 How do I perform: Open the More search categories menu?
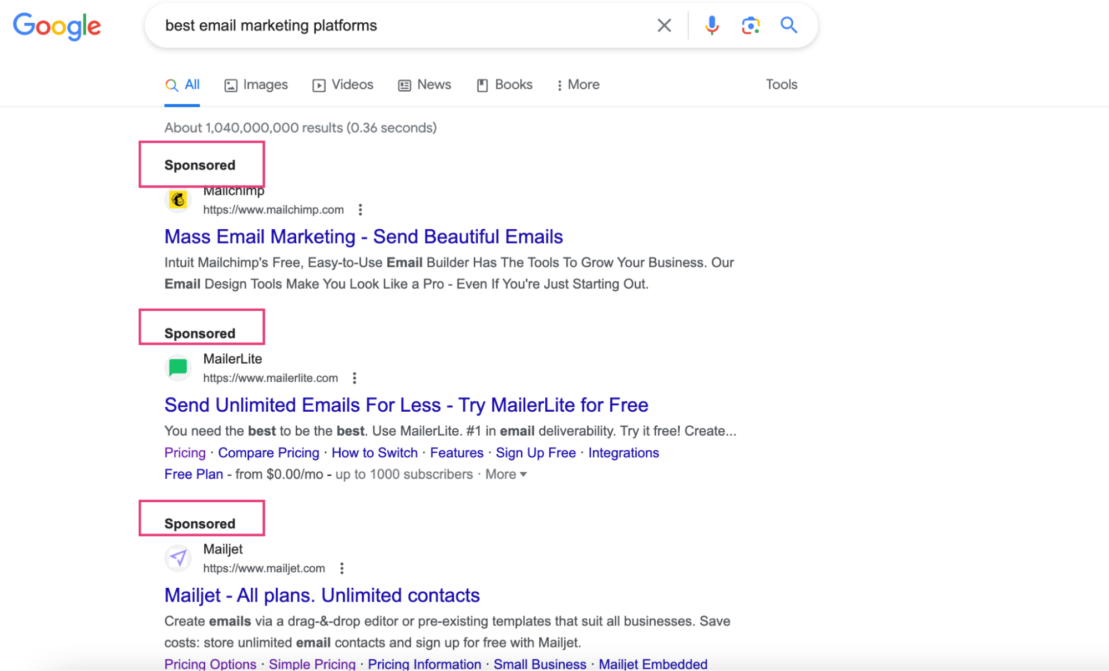pos(578,85)
